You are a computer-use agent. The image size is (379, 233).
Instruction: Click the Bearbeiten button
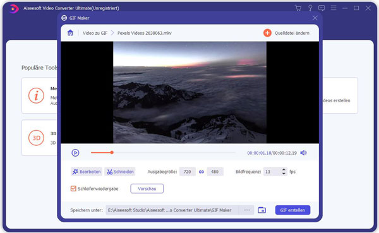87,172
